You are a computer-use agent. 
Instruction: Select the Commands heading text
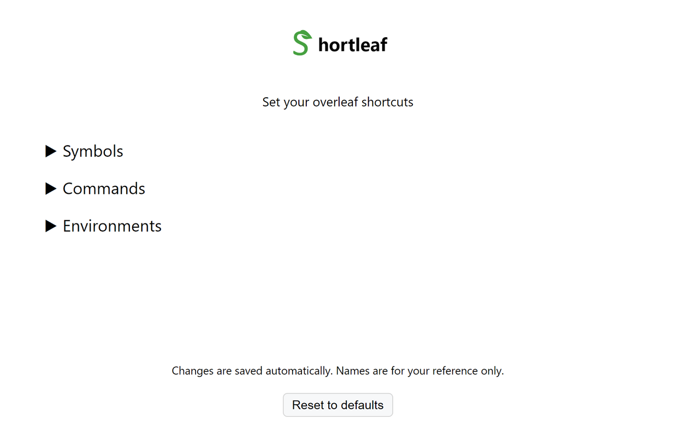click(x=104, y=188)
